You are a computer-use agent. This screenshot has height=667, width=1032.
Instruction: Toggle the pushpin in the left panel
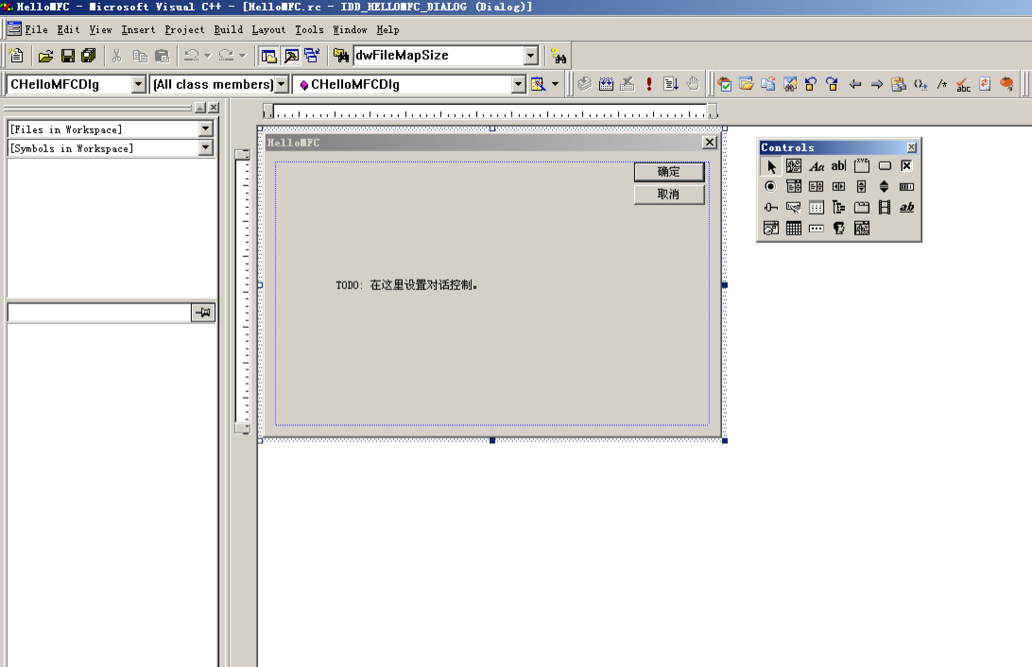(203, 312)
